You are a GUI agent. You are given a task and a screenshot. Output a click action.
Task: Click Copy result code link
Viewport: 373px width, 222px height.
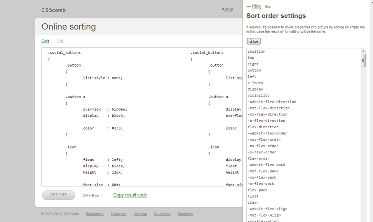tap(130, 195)
